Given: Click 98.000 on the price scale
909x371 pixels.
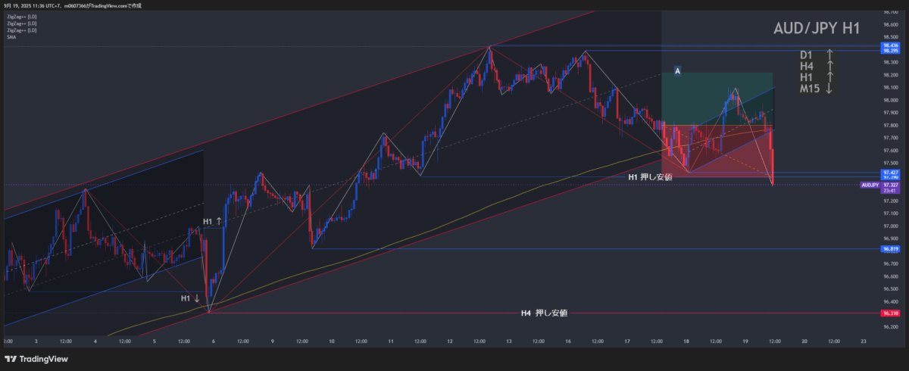Looking at the screenshot, I should click(890, 100).
